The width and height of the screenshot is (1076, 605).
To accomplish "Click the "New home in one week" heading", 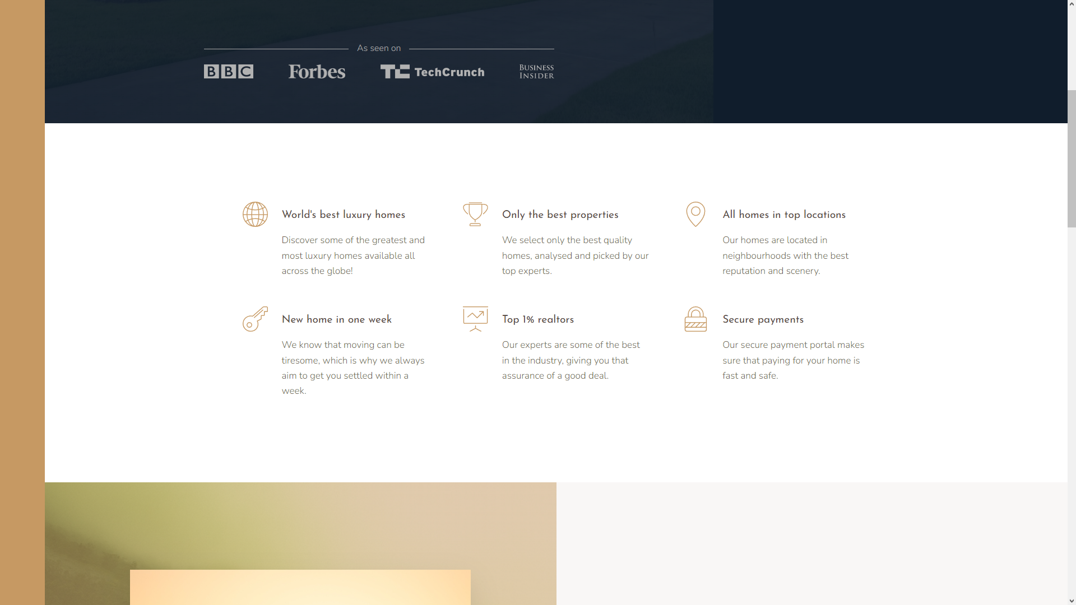I will [336, 320].
